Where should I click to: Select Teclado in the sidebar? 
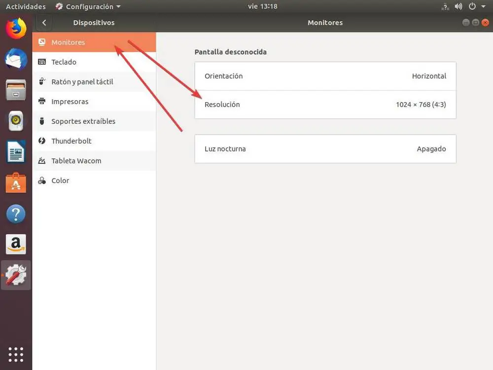(x=94, y=62)
